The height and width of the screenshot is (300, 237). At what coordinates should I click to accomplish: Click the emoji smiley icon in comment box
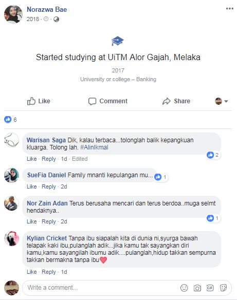(x=184, y=288)
